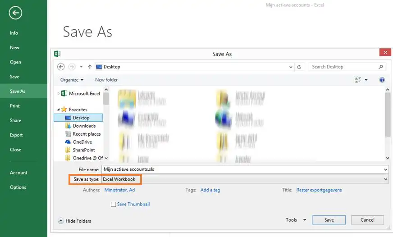Click the dialog Back navigation arrow

(61, 67)
